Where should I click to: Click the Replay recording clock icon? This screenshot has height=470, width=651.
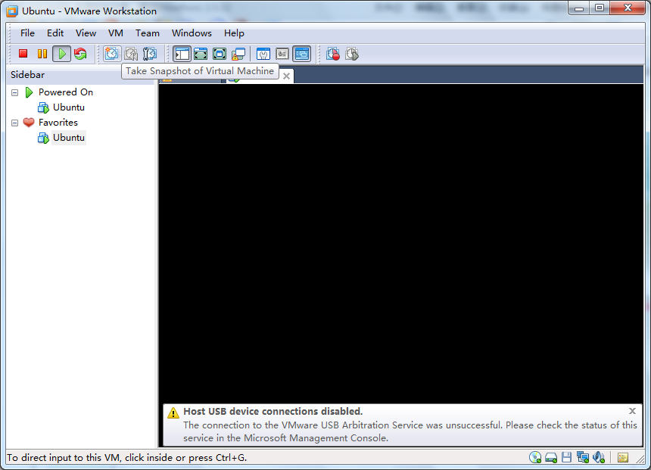click(352, 54)
